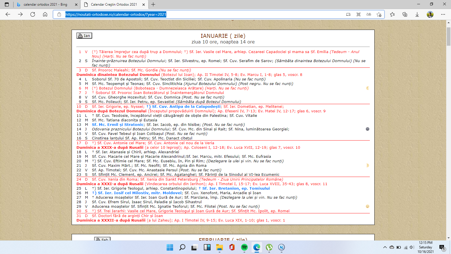Open Task View from the taskbar
The height and width of the screenshot is (254, 451).
[194, 247]
